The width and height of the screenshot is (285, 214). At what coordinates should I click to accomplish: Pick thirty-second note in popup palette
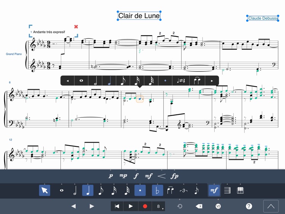[x=151, y=81]
